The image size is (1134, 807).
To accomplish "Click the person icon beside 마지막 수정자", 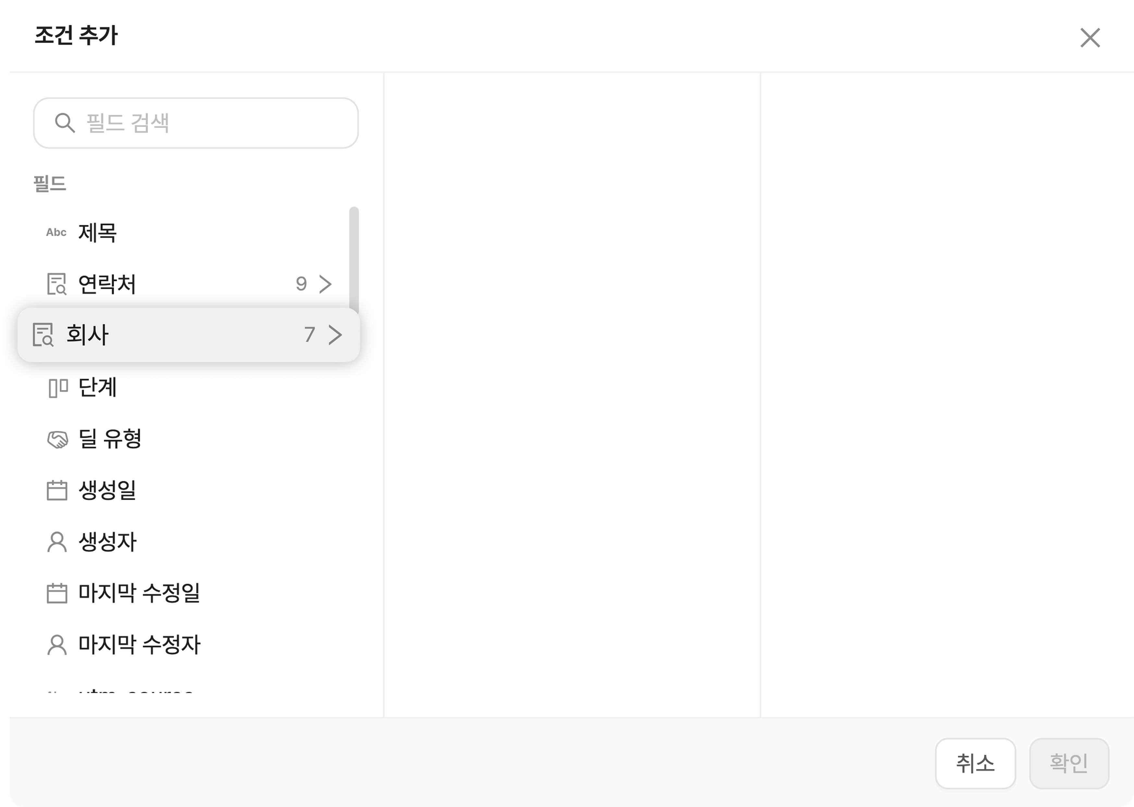I will (x=57, y=644).
